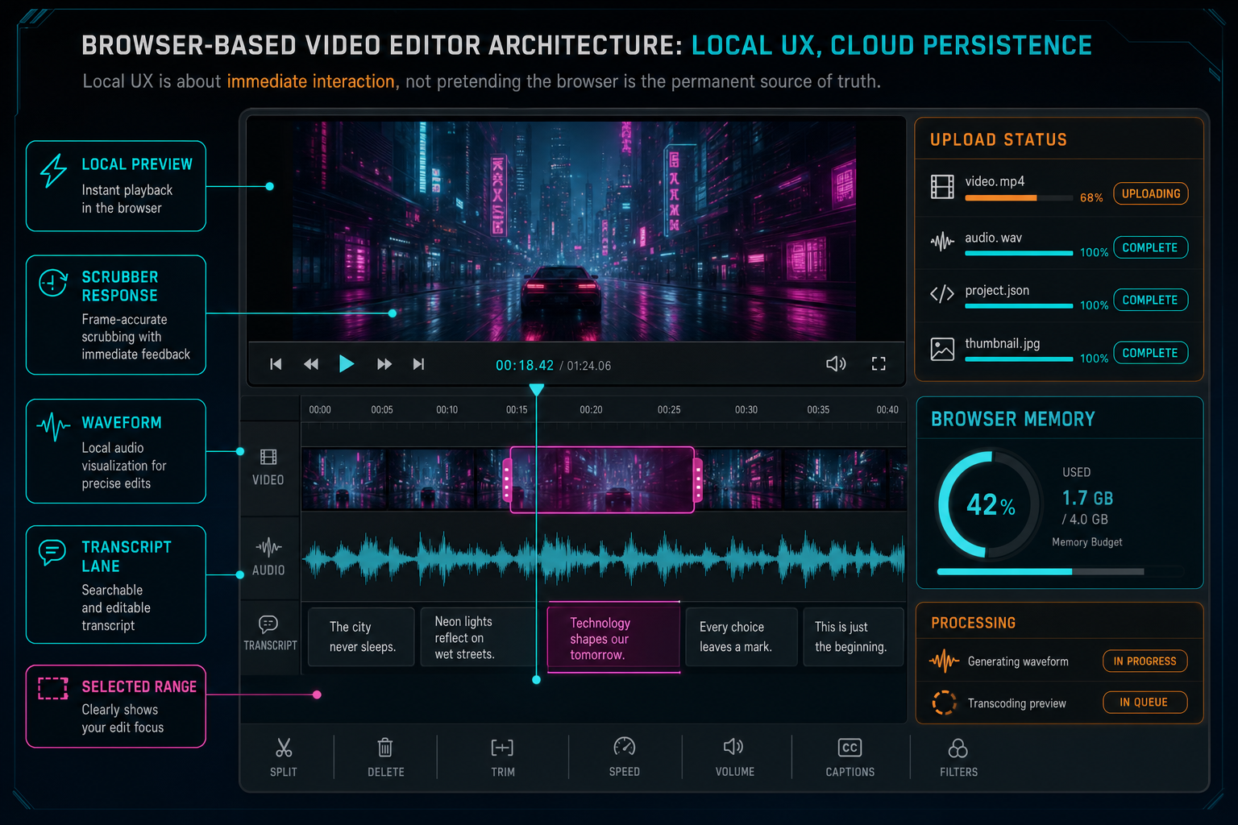Click the audio.wav upload progress bar
Screen dimensions: 1238x825
(1019, 253)
